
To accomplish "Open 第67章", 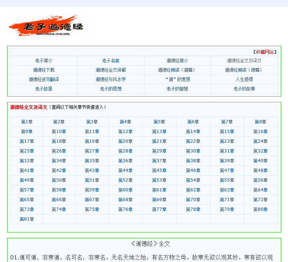I will coord(92,200).
